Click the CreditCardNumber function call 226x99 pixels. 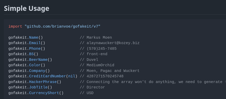[48, 76]
